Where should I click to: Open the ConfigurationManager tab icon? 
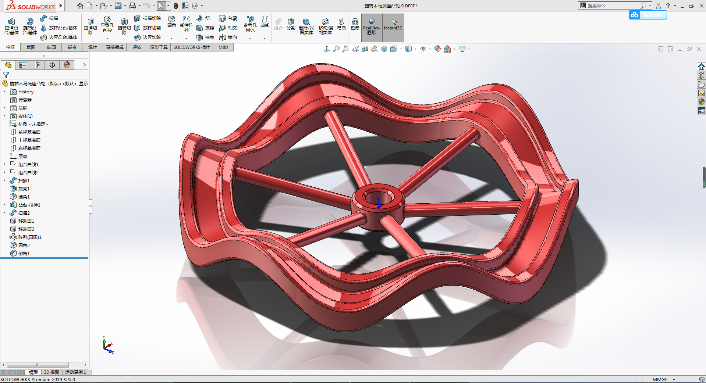click(38, 65)
